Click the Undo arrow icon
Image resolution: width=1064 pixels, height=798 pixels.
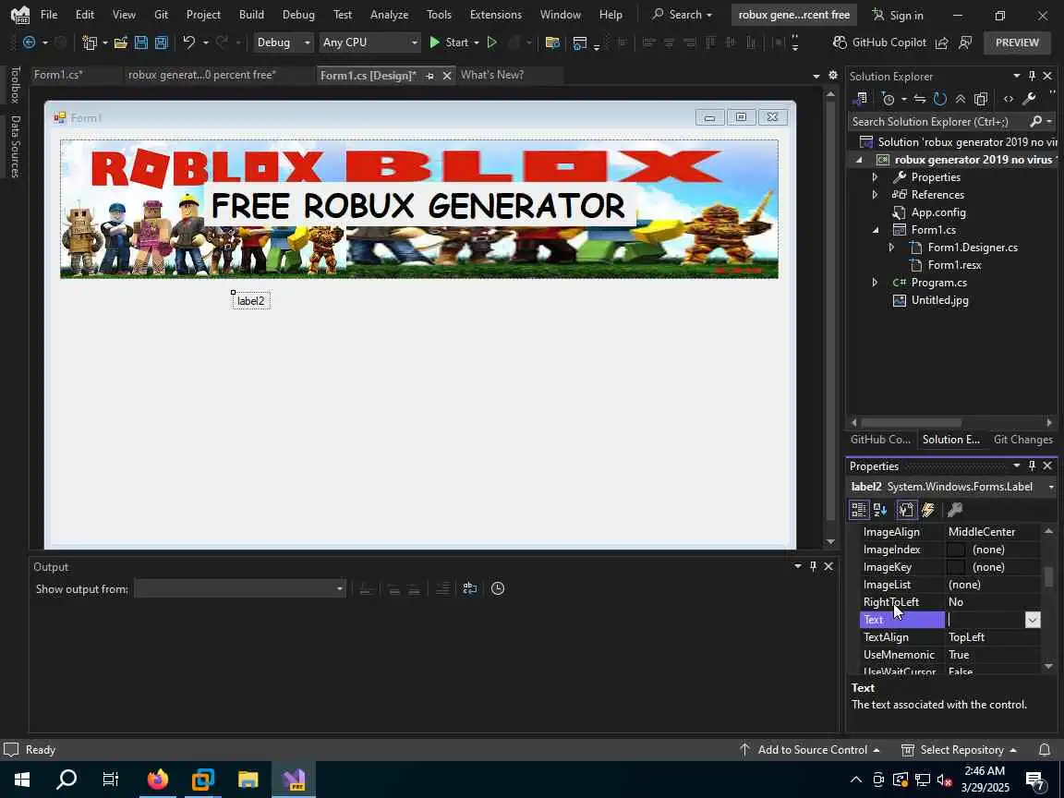(188, 42)
